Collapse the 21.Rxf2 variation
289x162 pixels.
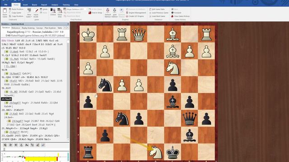tap(7, 114)
